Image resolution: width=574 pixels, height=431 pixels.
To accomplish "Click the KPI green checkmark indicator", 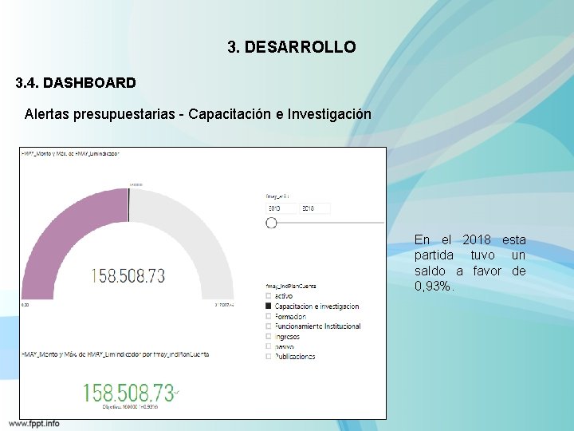I will [177, 393].
